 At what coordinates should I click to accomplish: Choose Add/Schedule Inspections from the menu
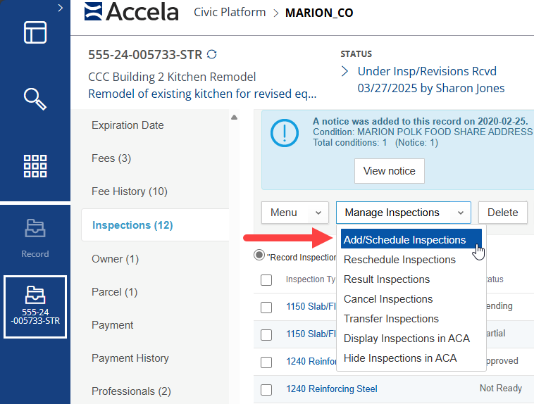click(404, 240)
